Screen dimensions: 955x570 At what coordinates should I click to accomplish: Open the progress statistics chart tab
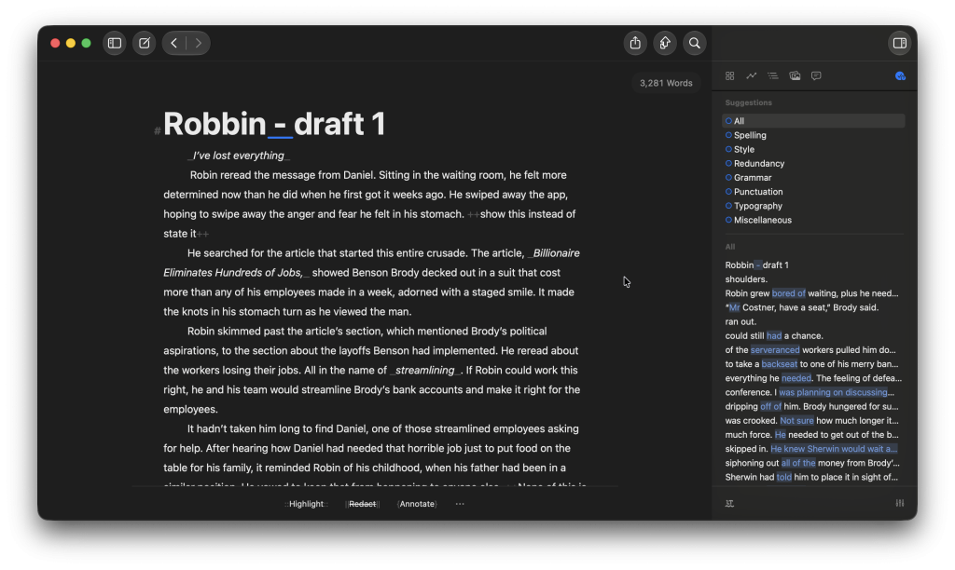point(752,76)
